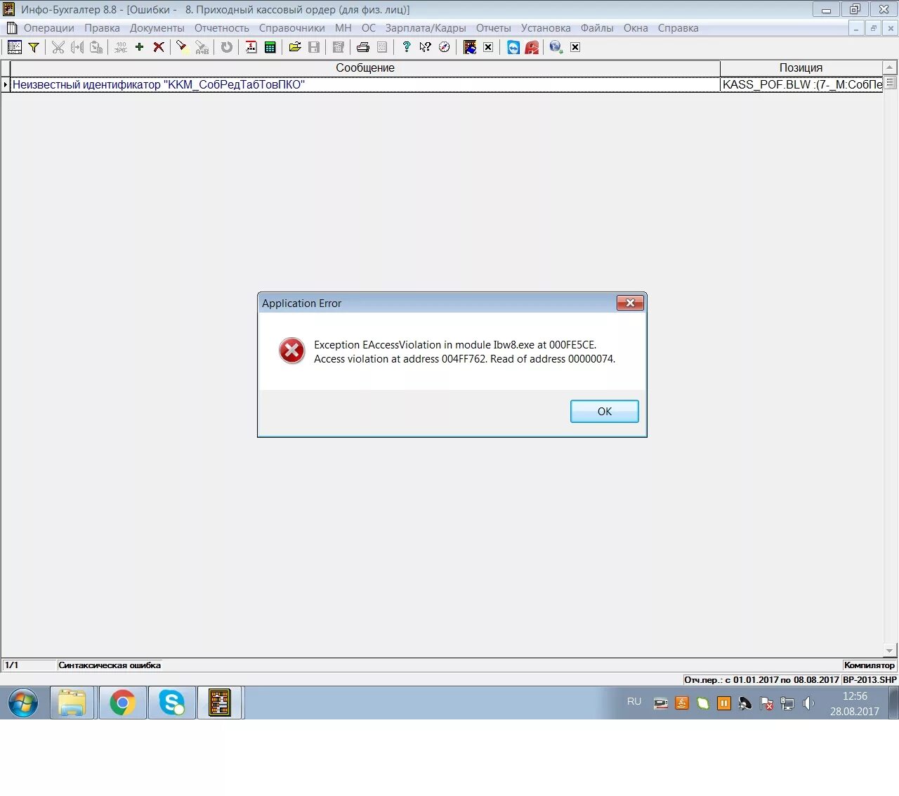Click the add record green plus icon
The width and height of the screenshot is (899, 796).
pyautogui.click(x=139, y=47)
